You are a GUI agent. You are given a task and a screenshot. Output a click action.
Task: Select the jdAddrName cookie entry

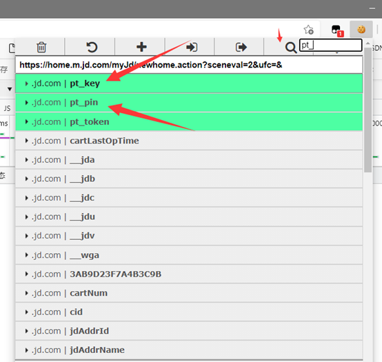coord(189,350)
